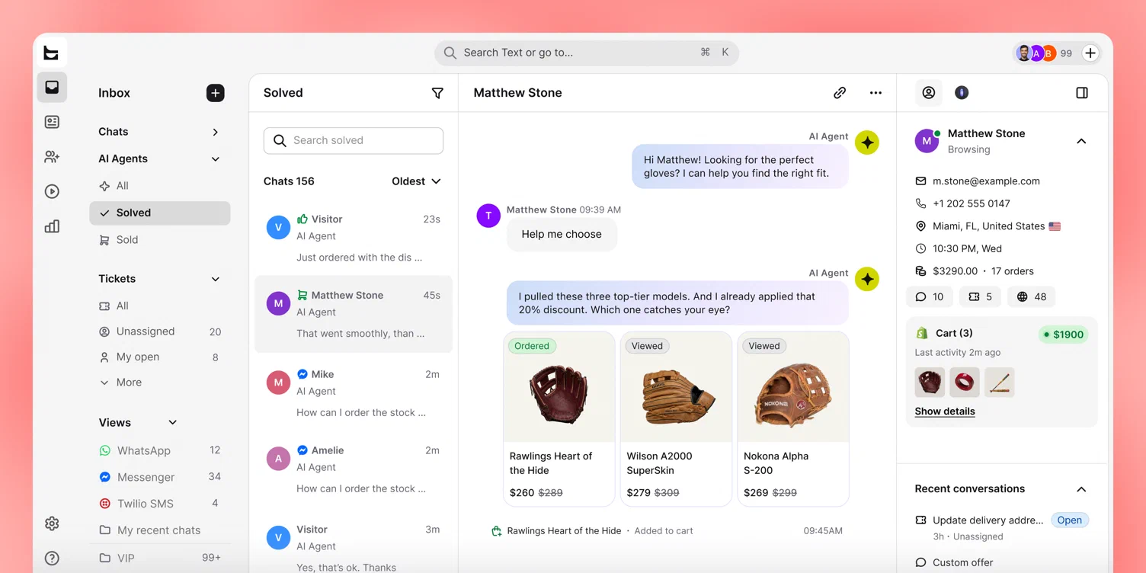Open Visitor chat from 23s ago
Viewport: 1146px width, 573px height.
(354, 238)
